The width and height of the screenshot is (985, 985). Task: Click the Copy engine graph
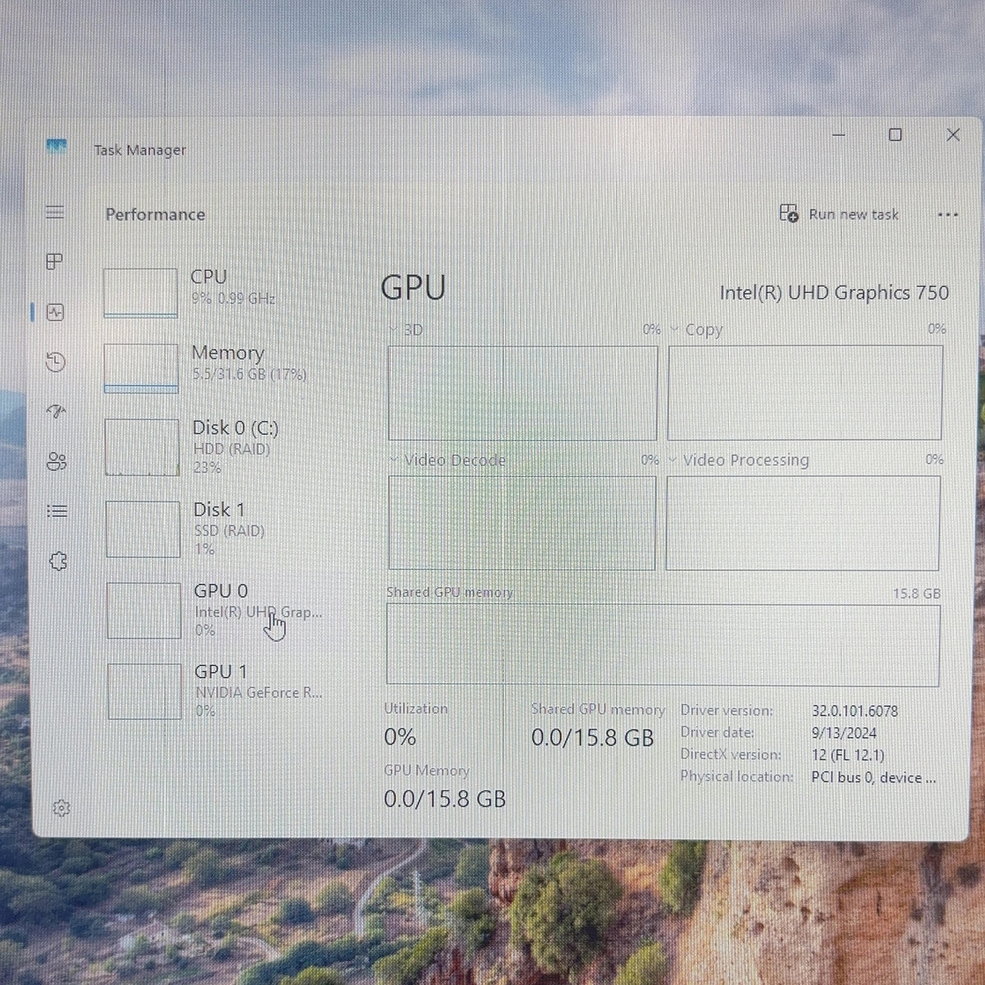coord(805,392)
